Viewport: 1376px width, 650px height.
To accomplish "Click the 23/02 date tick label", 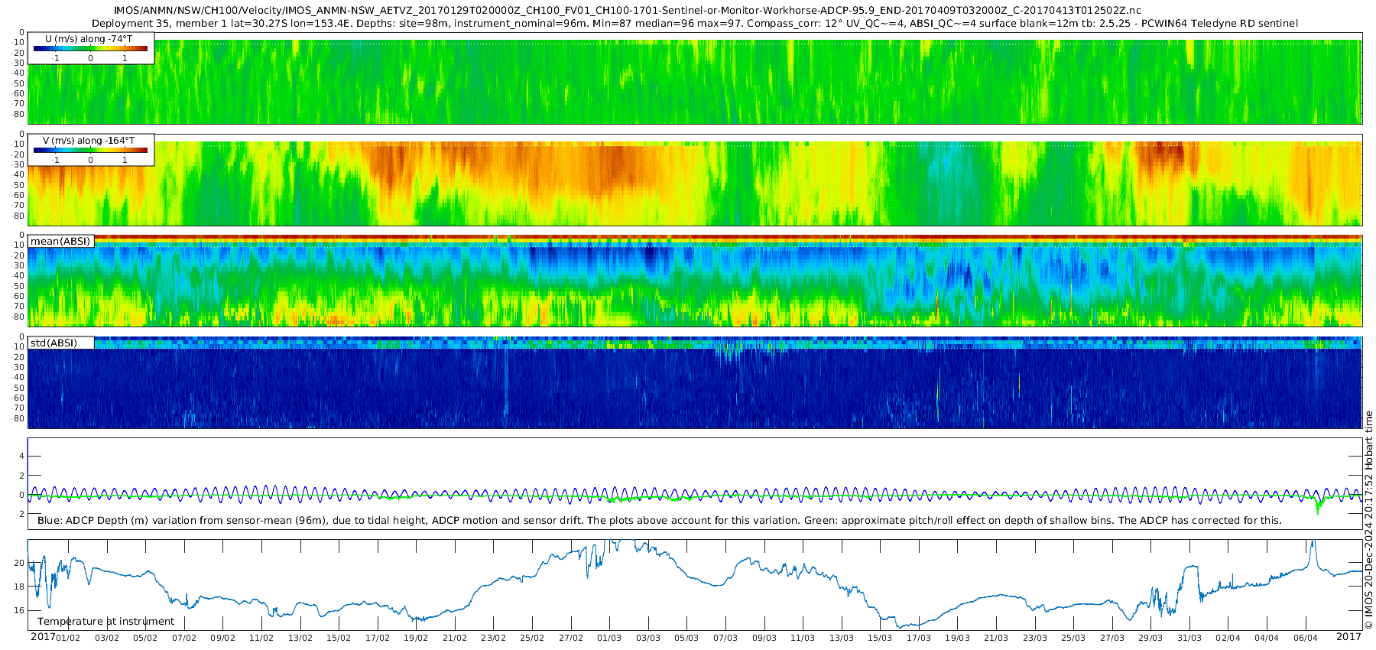I will click(493, 638).
